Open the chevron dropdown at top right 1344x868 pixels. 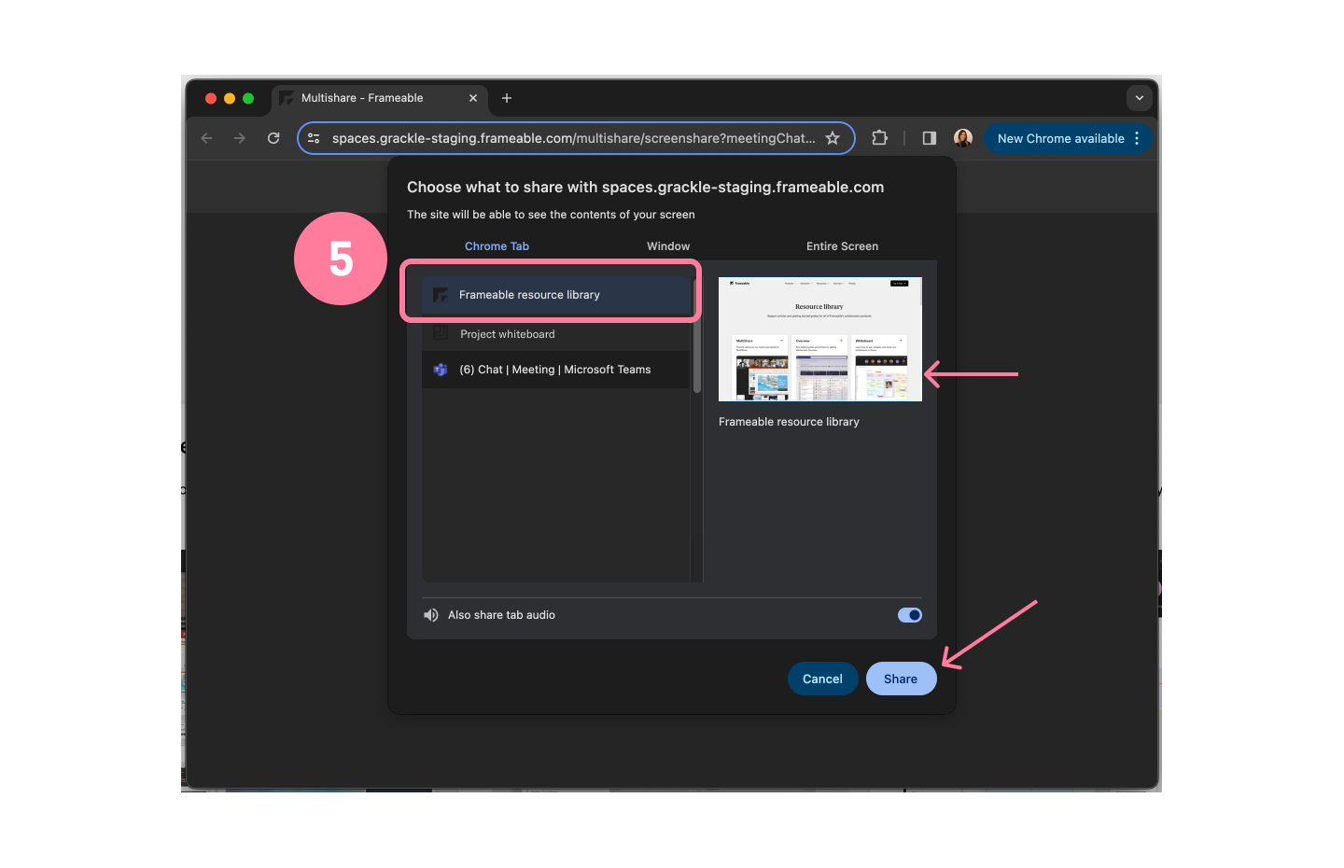pos(1139,97)
